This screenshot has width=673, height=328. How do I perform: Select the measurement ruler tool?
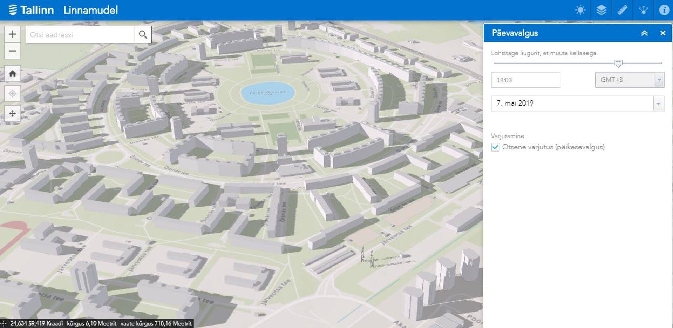point(622,10)
